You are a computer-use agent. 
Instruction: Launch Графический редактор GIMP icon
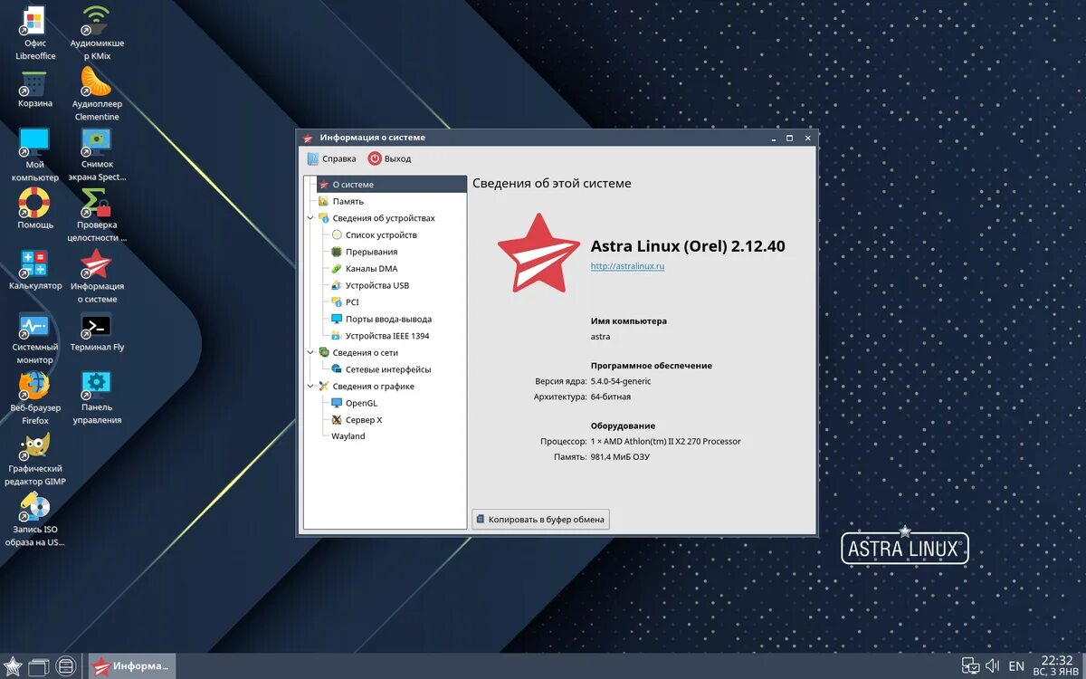35,459
